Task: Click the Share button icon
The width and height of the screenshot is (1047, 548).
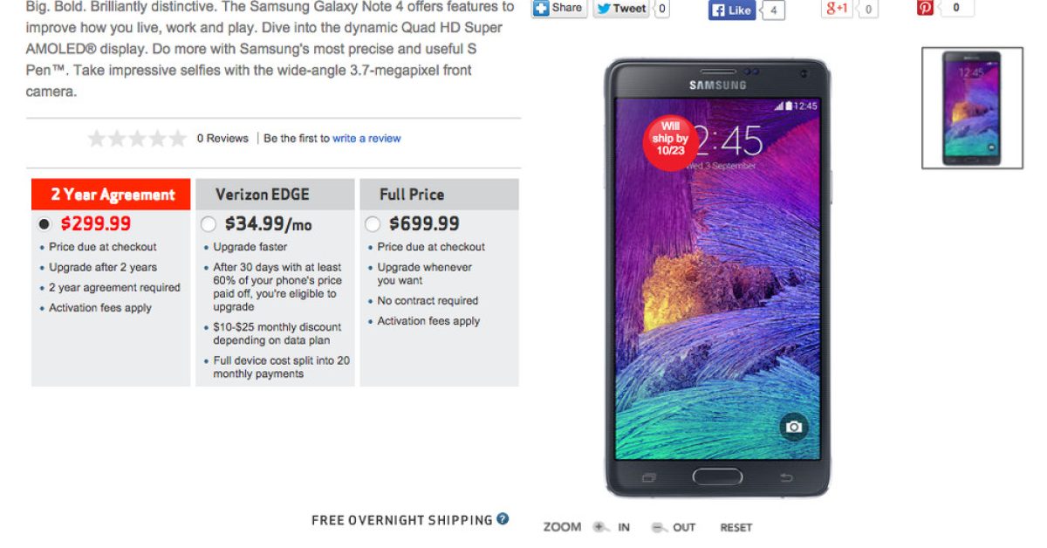Action: click(x=541, y=8)
